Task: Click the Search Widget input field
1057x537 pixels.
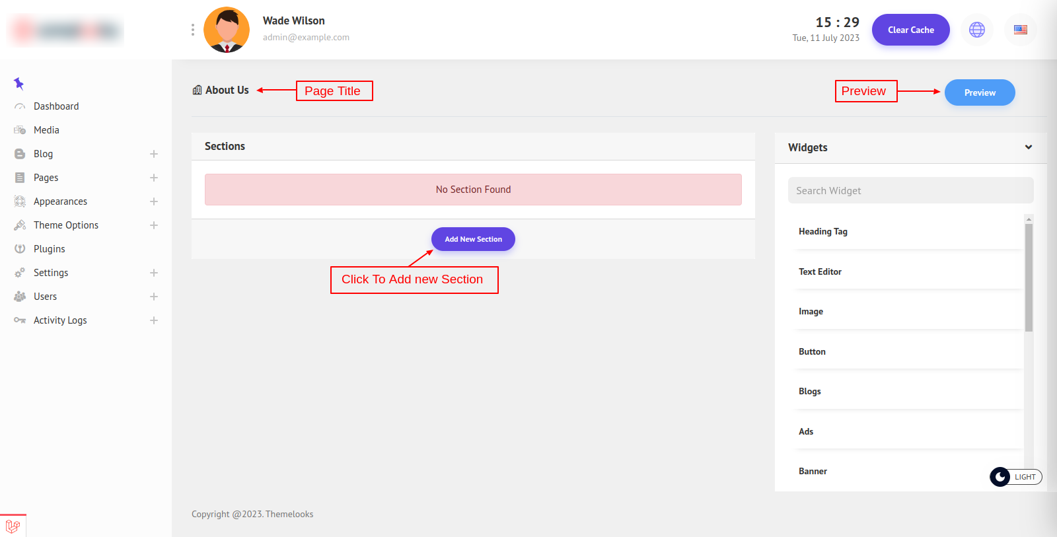Action: coord(910,190)
